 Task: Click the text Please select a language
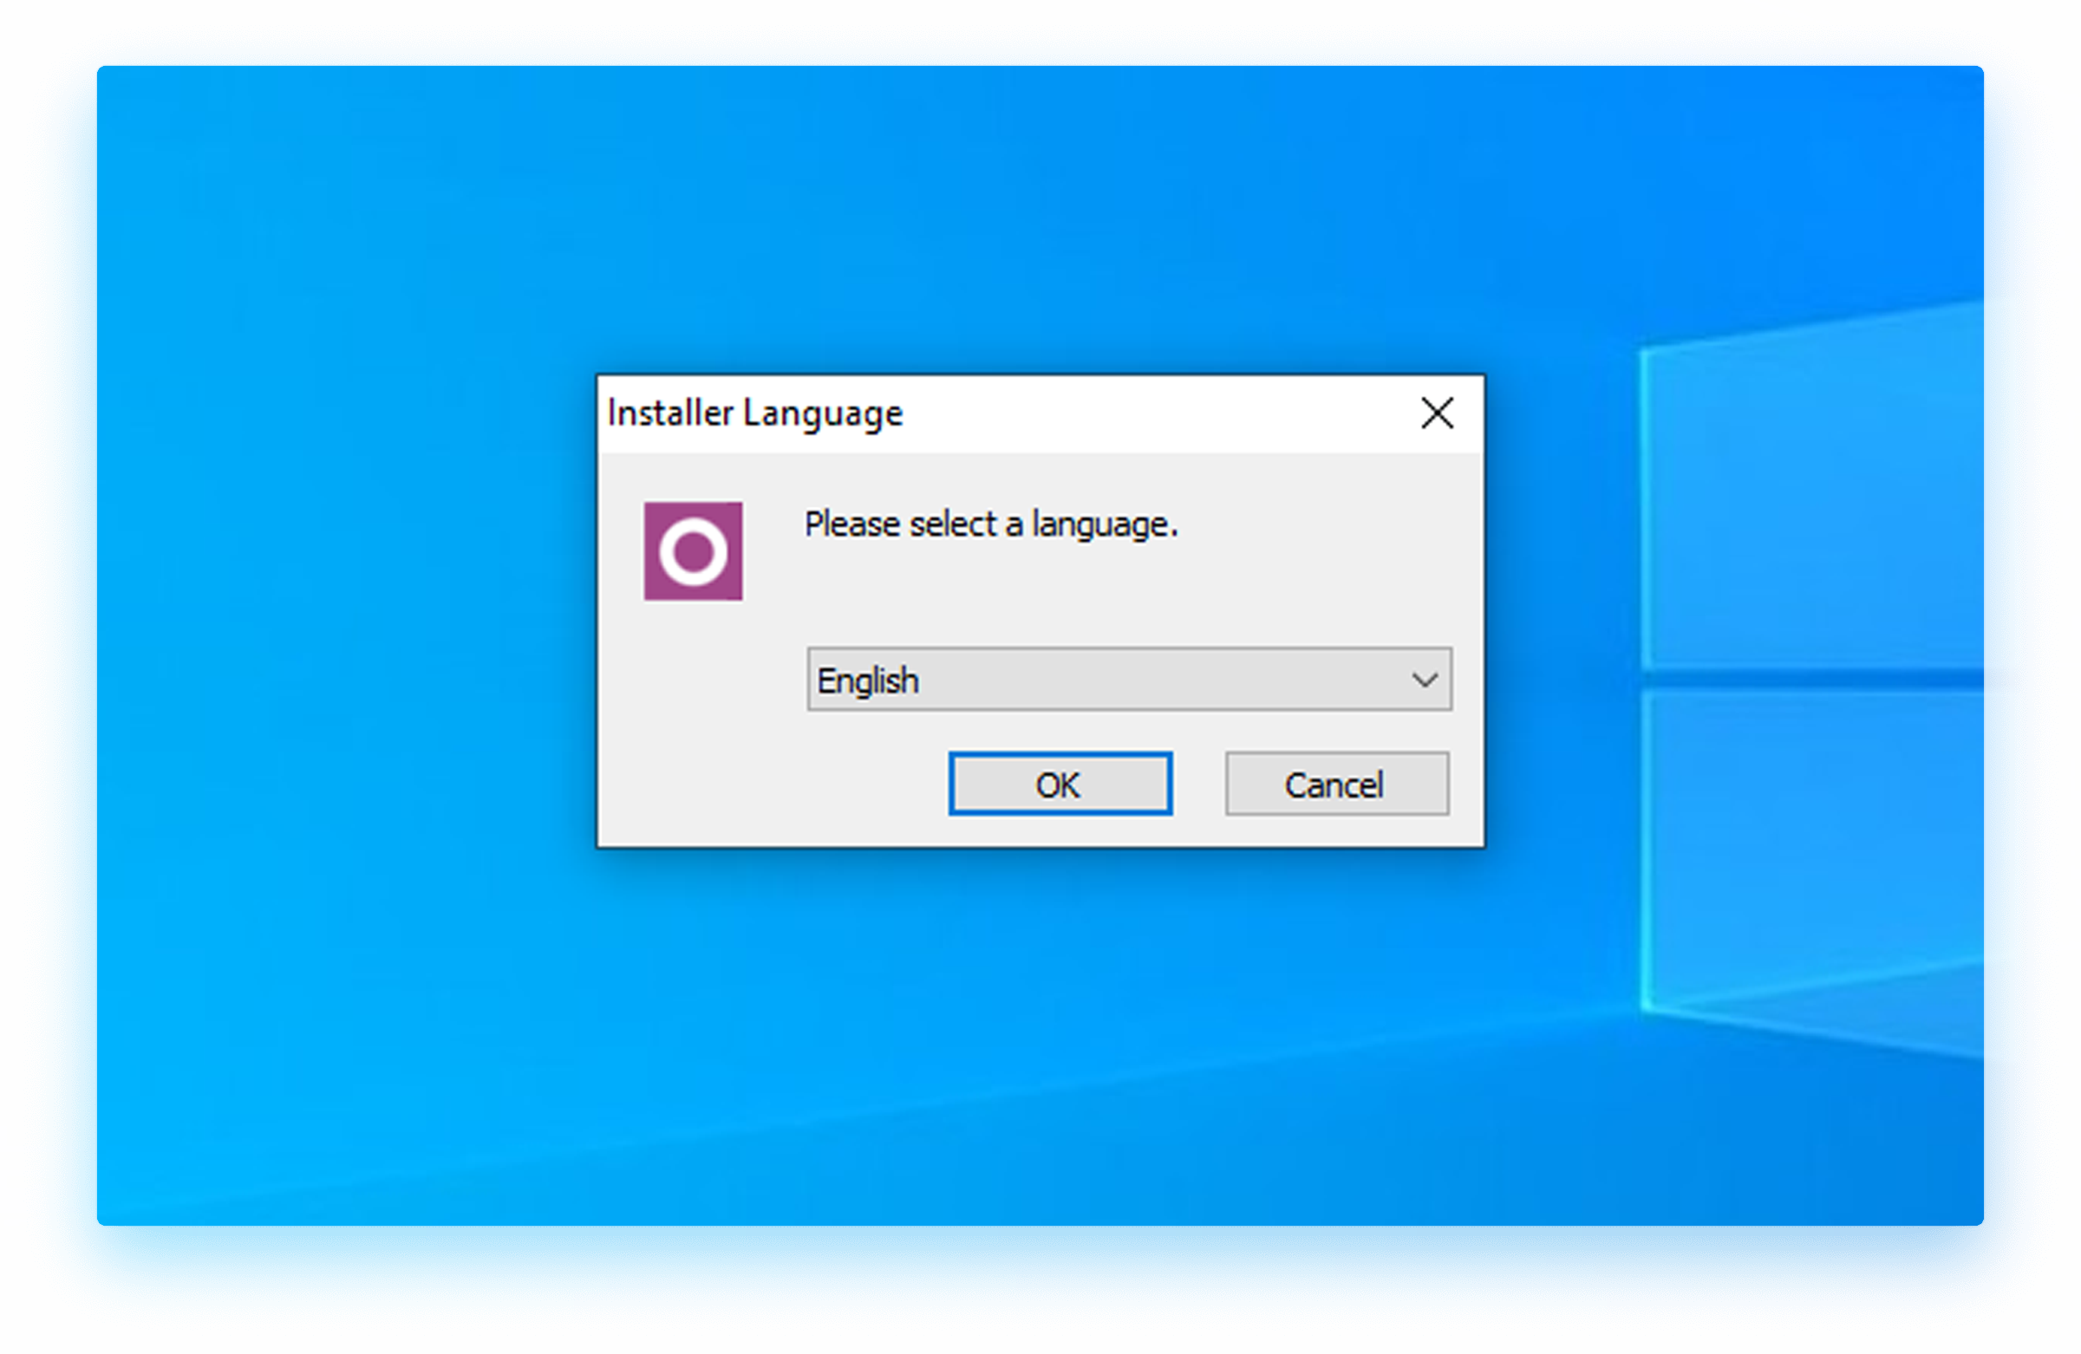[x=992, y=524]
